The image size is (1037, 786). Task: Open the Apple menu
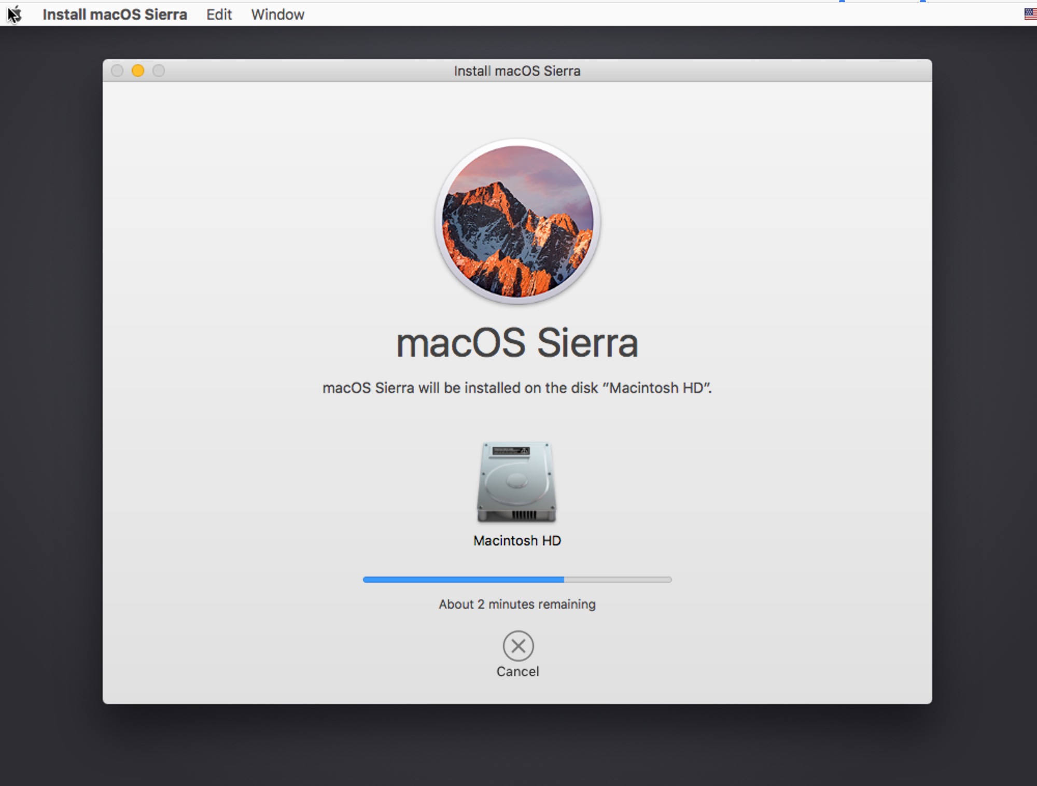(x=15, y=15)
